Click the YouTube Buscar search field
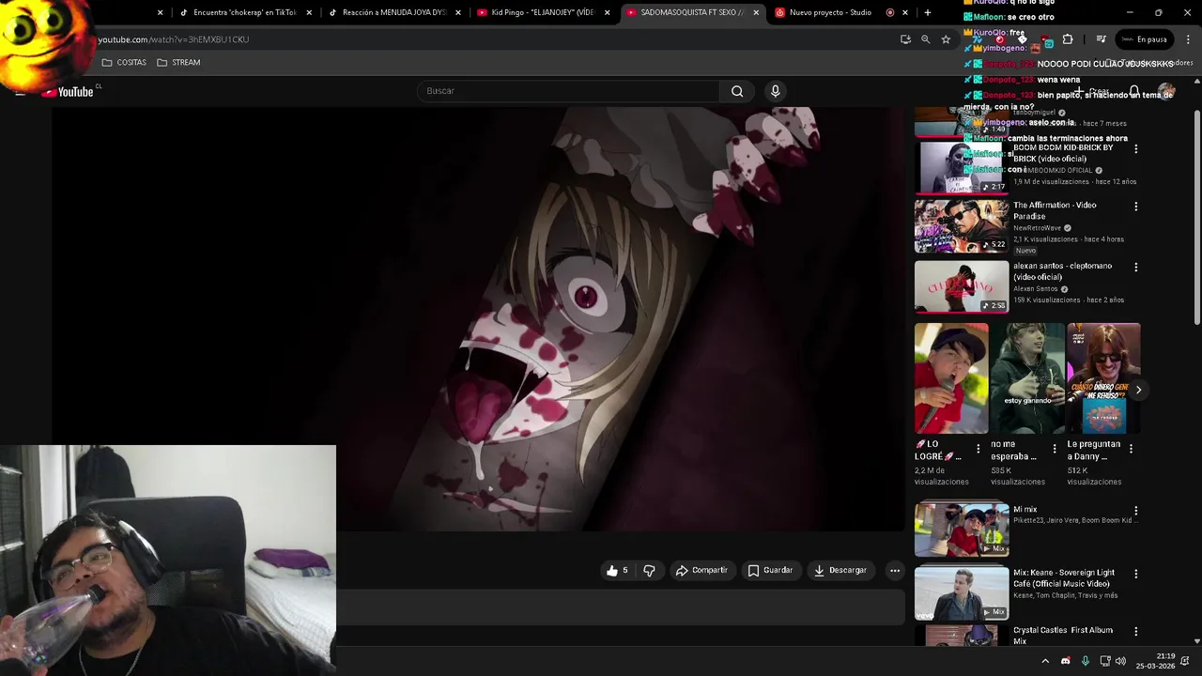Image resolution: width=1202 pixels, height=676 pixels. (568, 91)
